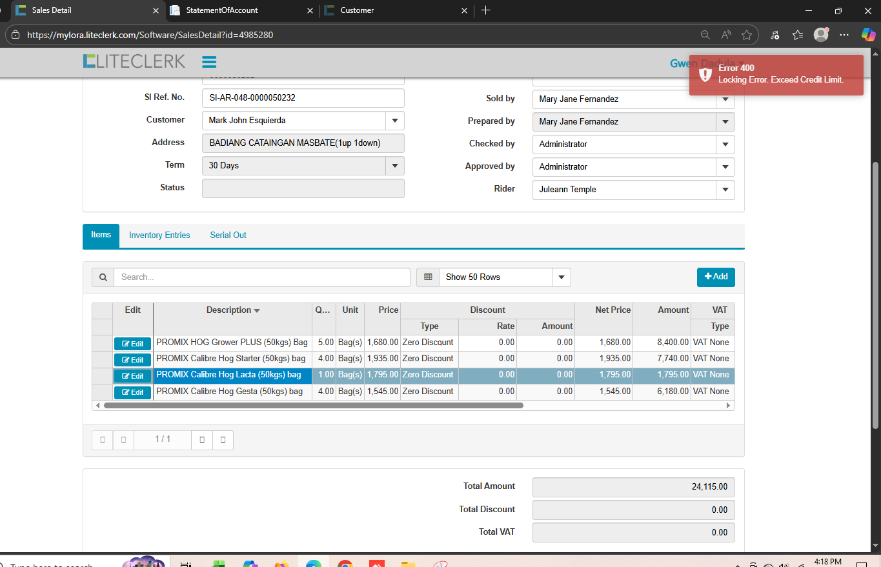Switch to the Inventory Entries tab
881x567 pixels.
pos(159,235)
